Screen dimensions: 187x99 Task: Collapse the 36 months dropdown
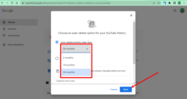[x=76, y=49]
